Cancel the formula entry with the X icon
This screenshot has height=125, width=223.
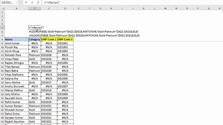26,2
